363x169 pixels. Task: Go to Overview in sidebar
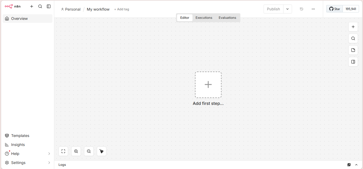(x=27, y=19)
